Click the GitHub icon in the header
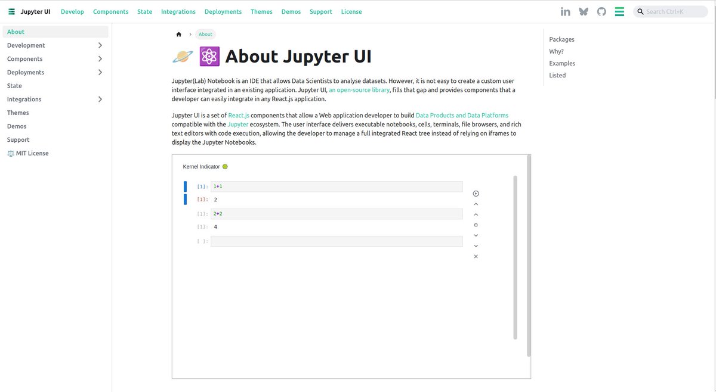Viewport: 716px width, 392px height. (601, 11)
